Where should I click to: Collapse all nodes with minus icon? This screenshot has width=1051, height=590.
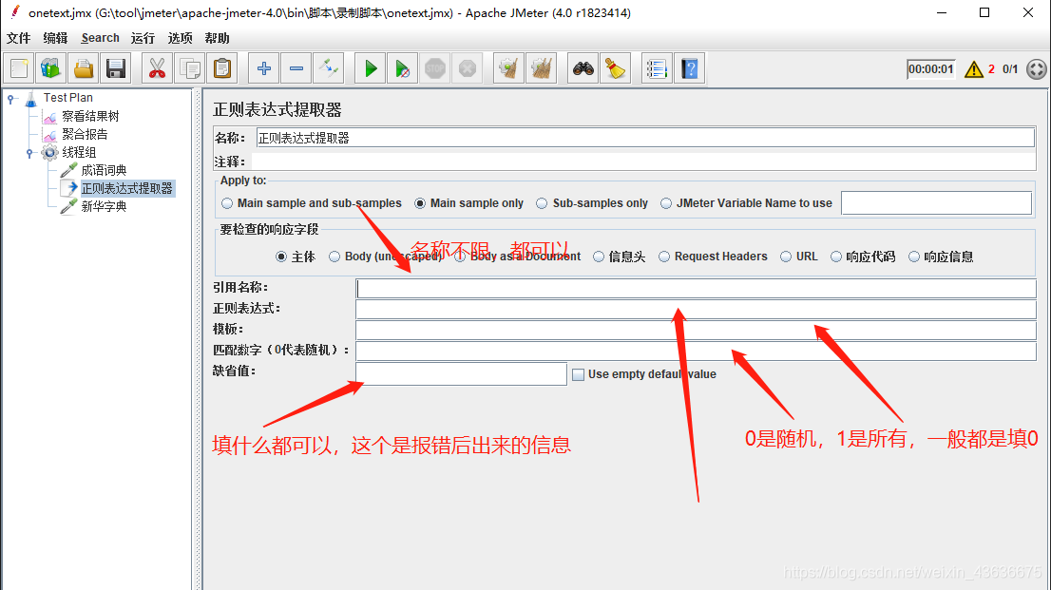[x=296, y=68]
